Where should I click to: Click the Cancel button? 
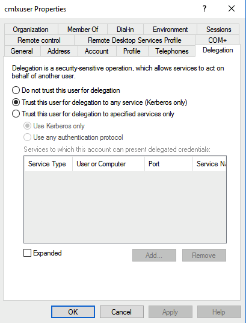tap(121, 312)
